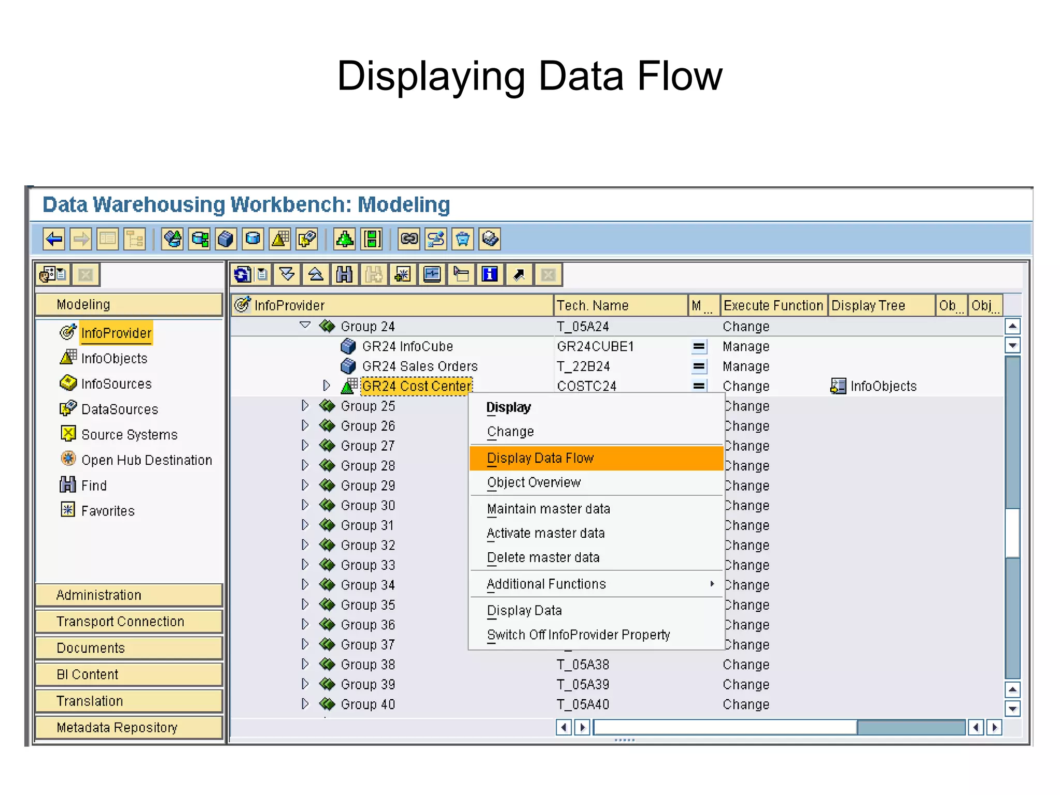Click the Back arrow toolbar icon
The width and height of the screenshot is (1060, 795).
pyautogui.click(x=54, y=239)
